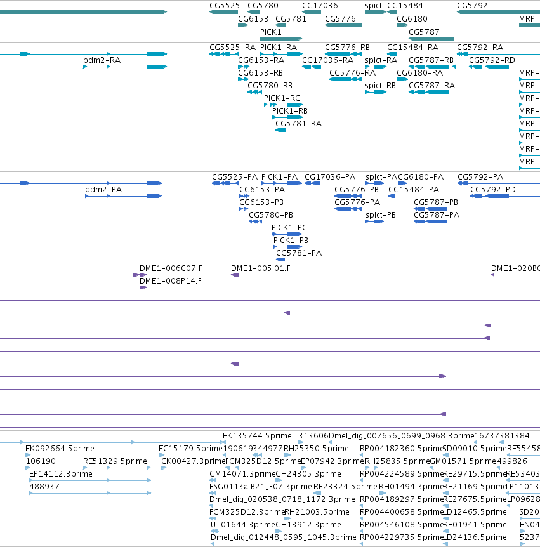Click transcript CG5787-RA
The image size is (540, 547).
431,86
